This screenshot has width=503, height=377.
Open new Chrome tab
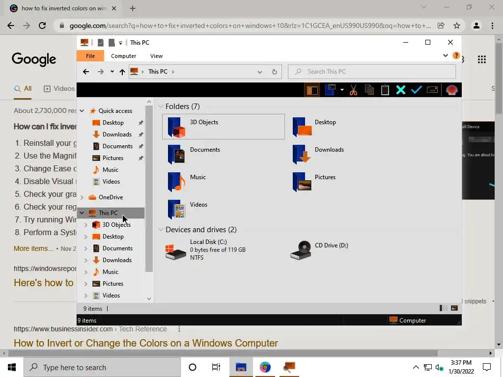coord(133,8)
